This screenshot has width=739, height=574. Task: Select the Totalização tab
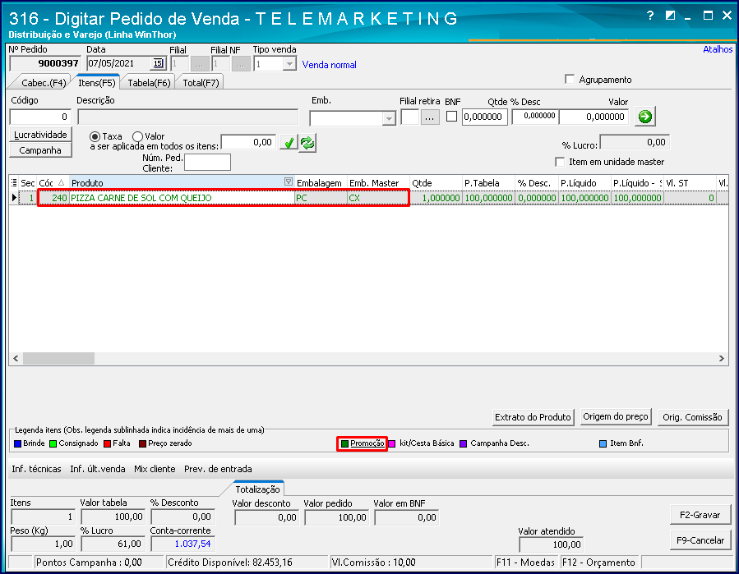tap(257, 489)
